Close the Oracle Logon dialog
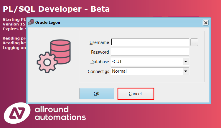Viewport: 221px width, 128px height. click(206, 23)
